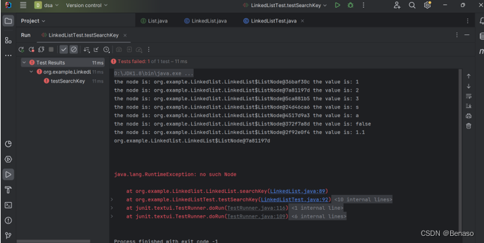Switch to List.java editor tab
Image resolution: width=484 pixels, height=243 pixels.
(154, 21)
